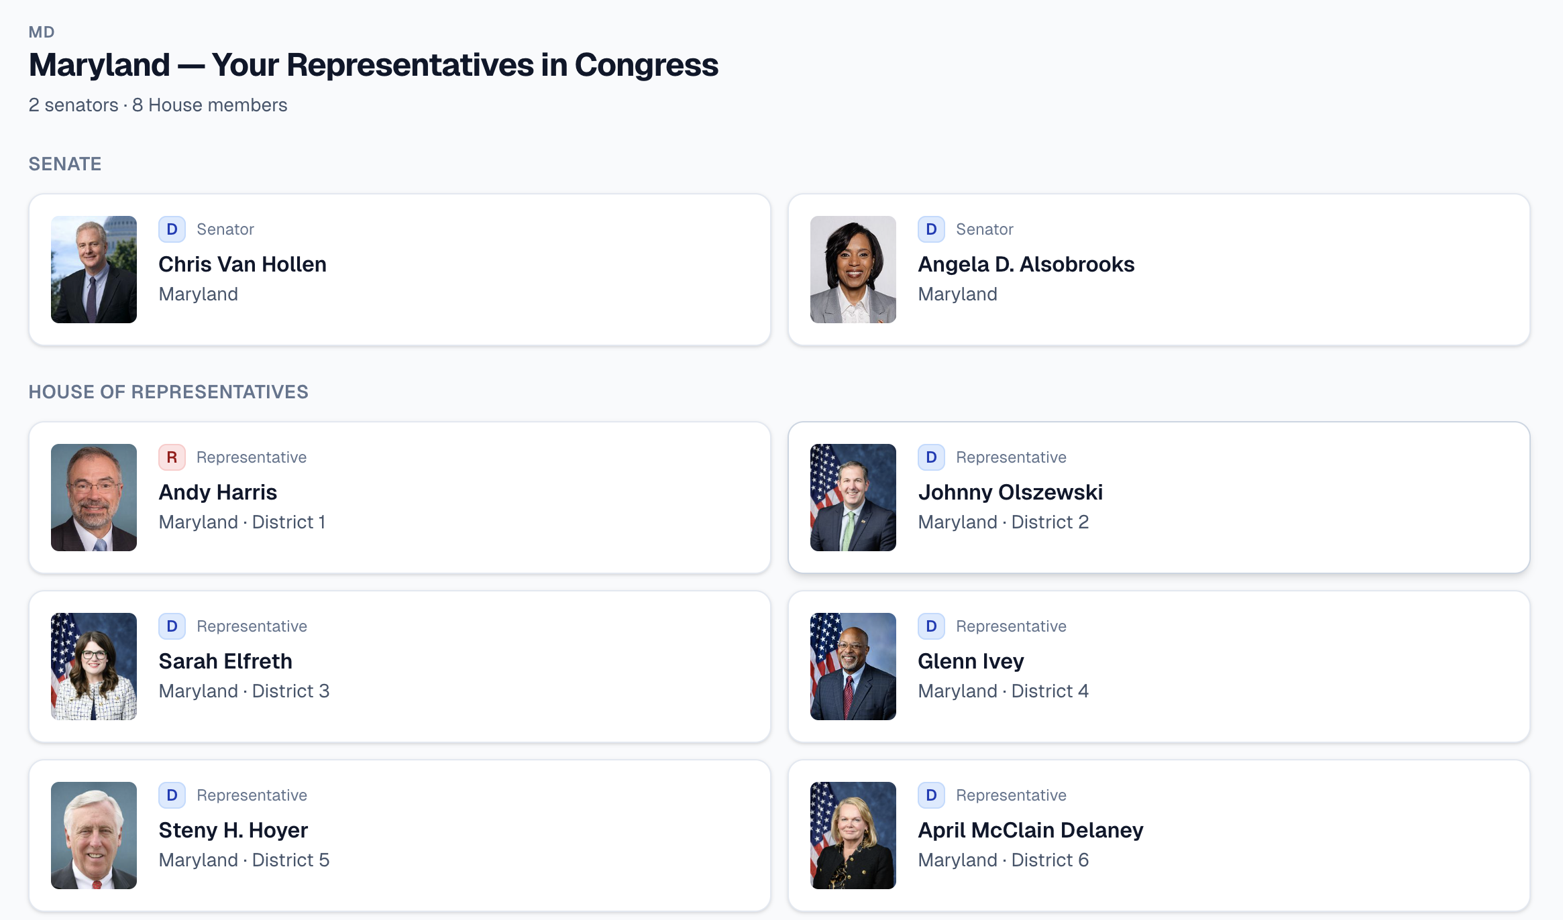
Task: Click Angela D. Alsobrooks's Democratic party badge
Action: point(931,229)
